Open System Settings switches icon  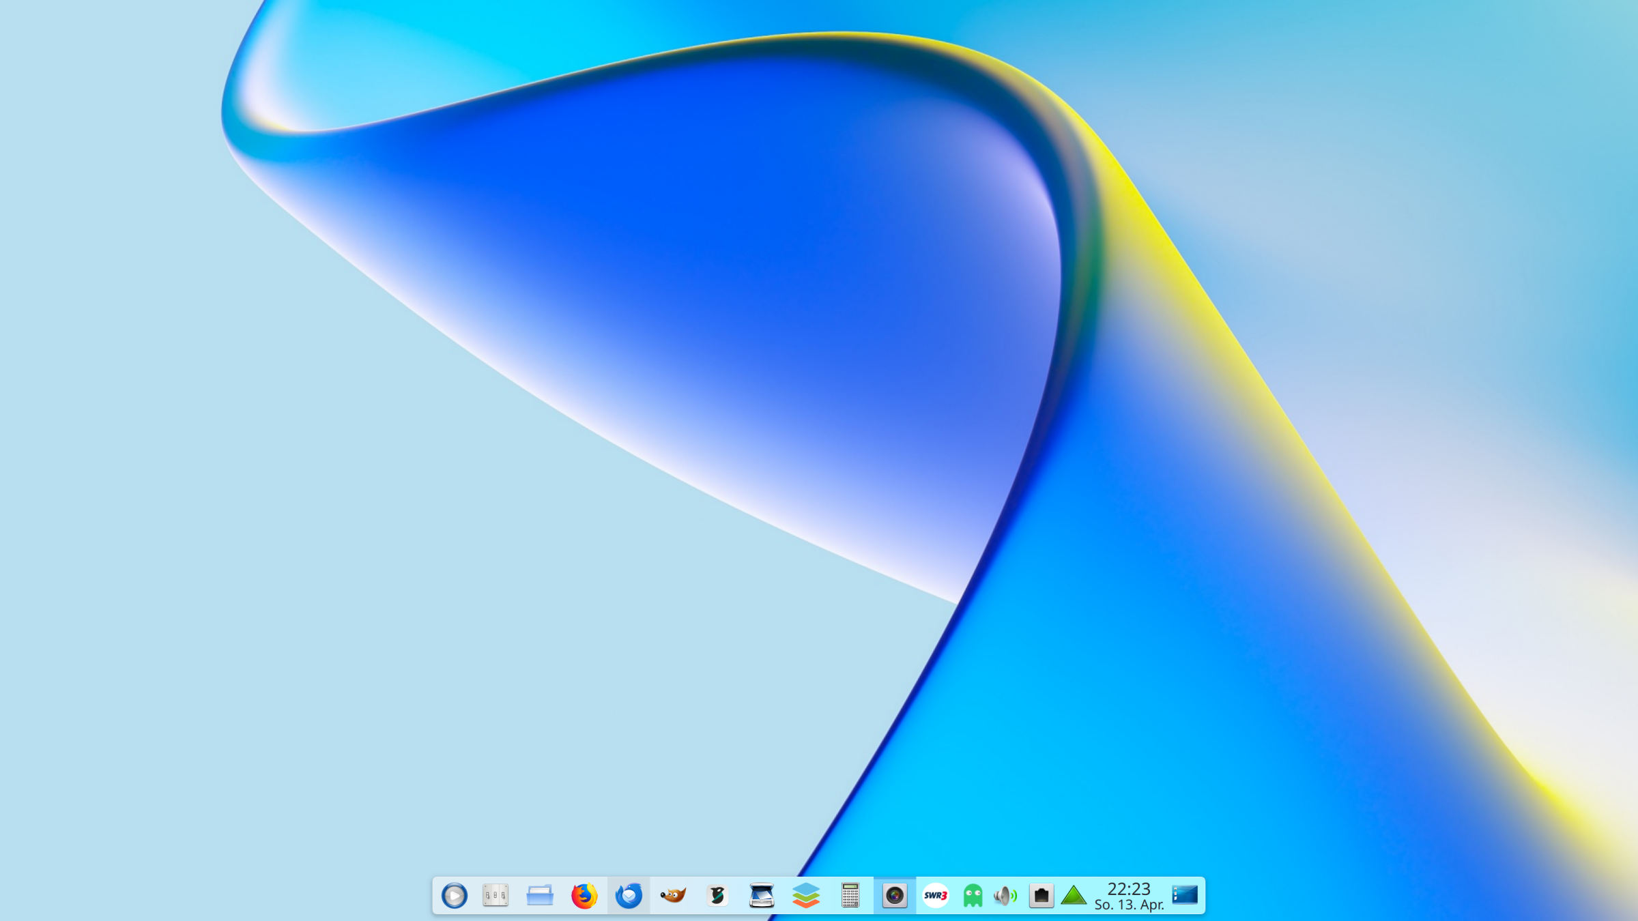pos(495,896)
